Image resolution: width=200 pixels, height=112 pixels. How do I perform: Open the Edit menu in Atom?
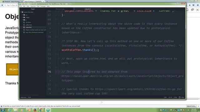(x=24, y=6)
